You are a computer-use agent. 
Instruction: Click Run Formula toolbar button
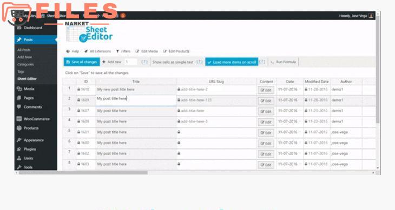pyautogui.click(x=284, y=62)
